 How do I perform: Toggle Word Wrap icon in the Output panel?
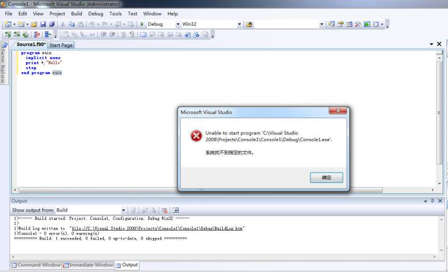click(175, 210)
